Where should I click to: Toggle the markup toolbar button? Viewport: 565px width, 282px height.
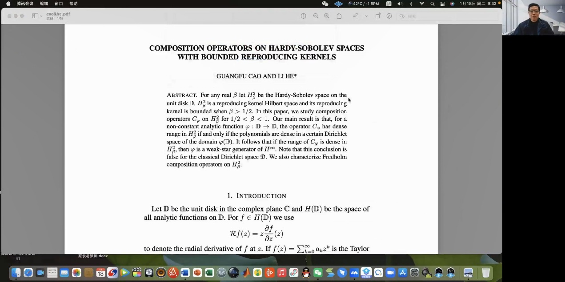click(389, 16)
